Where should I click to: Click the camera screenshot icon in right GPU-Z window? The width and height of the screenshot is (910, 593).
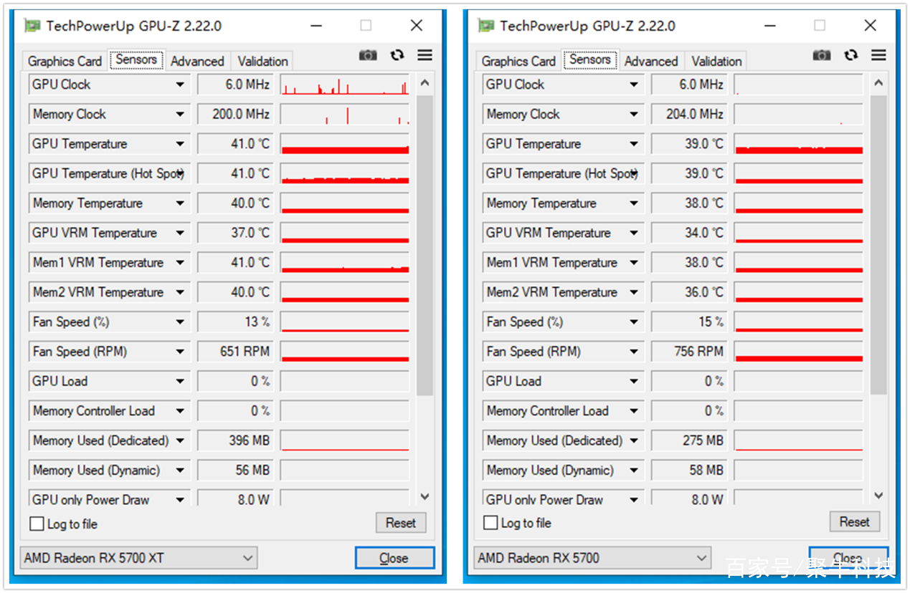(822, 54)
